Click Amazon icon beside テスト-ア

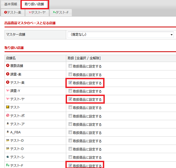[8, 124]
